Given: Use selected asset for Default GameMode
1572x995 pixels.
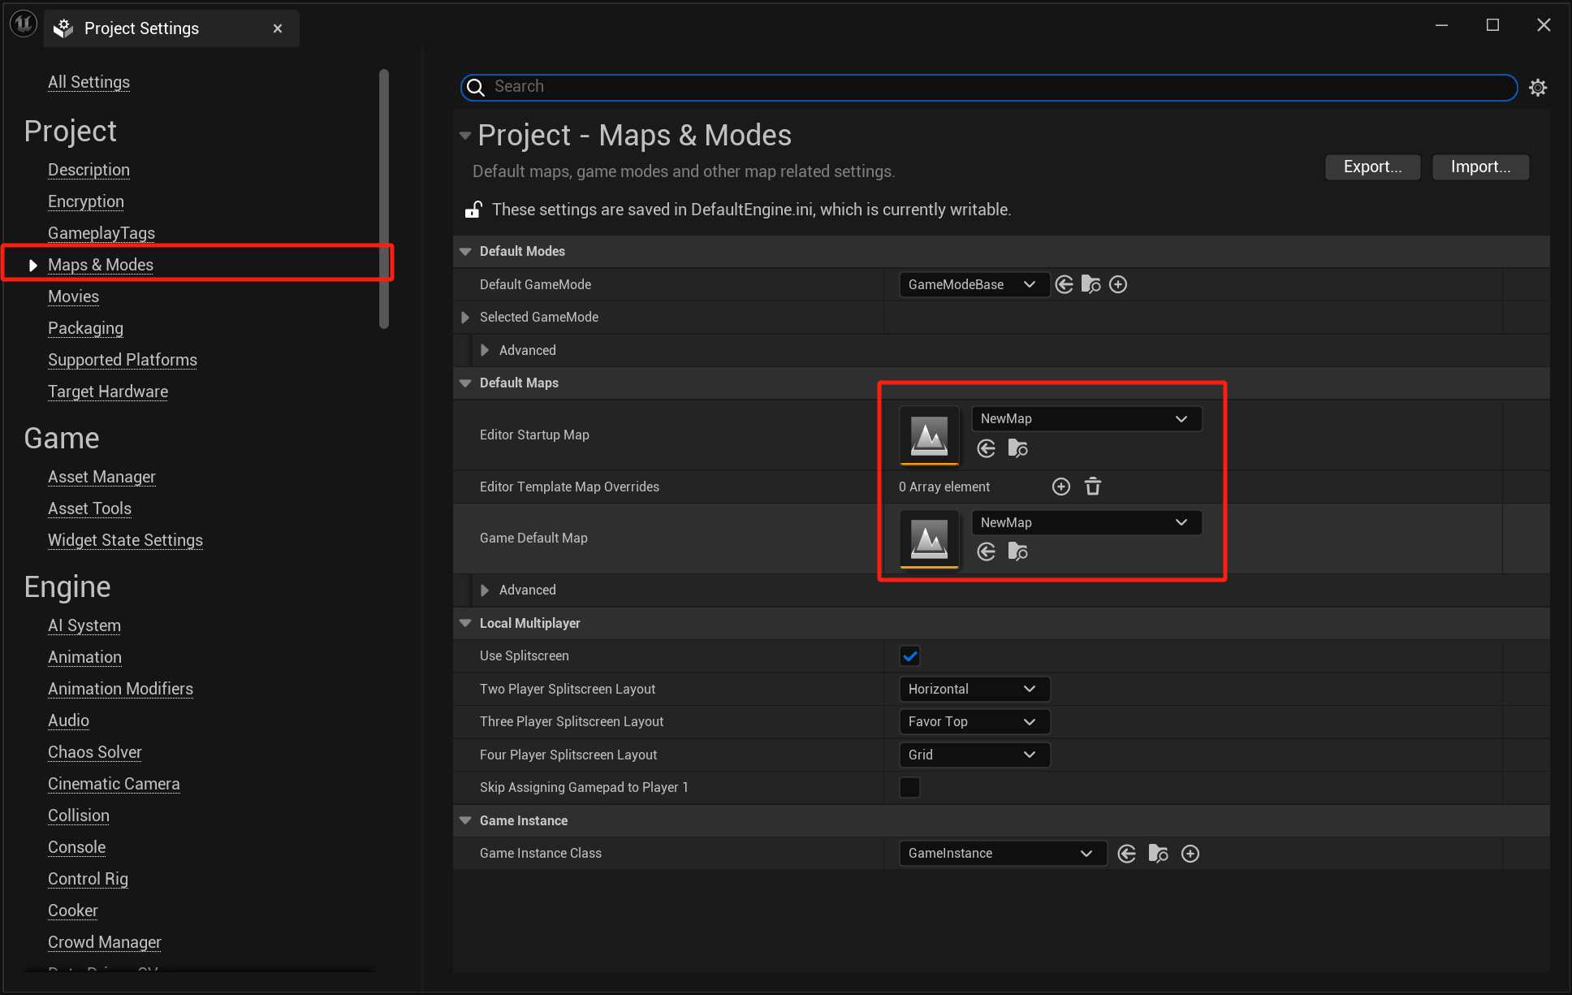Looking at the screenshot, I should [x=1065, y=284].
